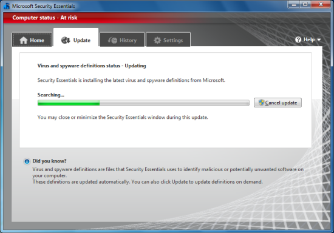Click the Did you know? heading

coord(49,161)
